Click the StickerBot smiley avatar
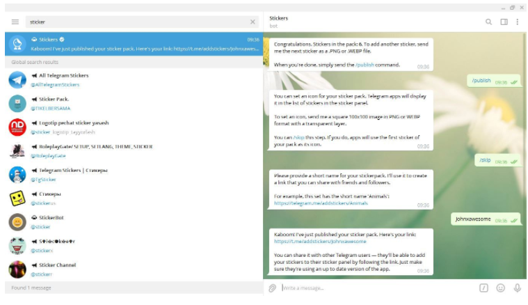The height and width of the screenshot is (305, 528). pos(17,221)
